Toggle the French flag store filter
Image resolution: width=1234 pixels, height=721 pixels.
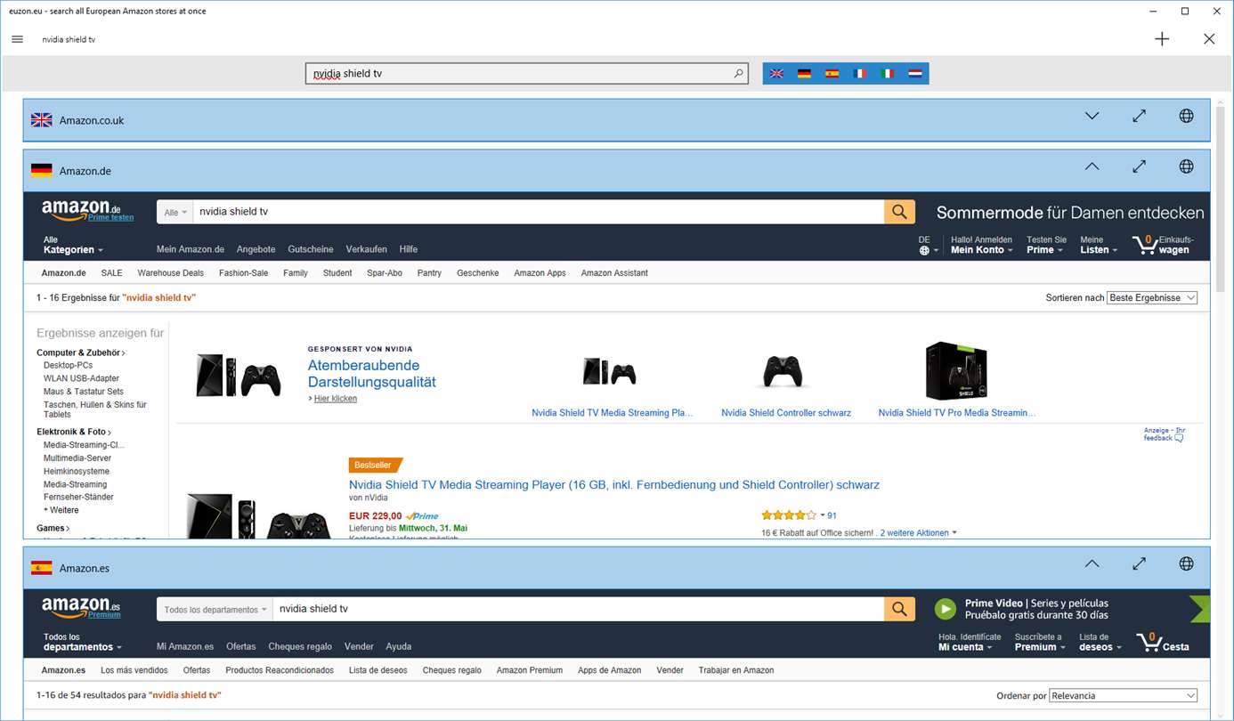pos(859,74)
